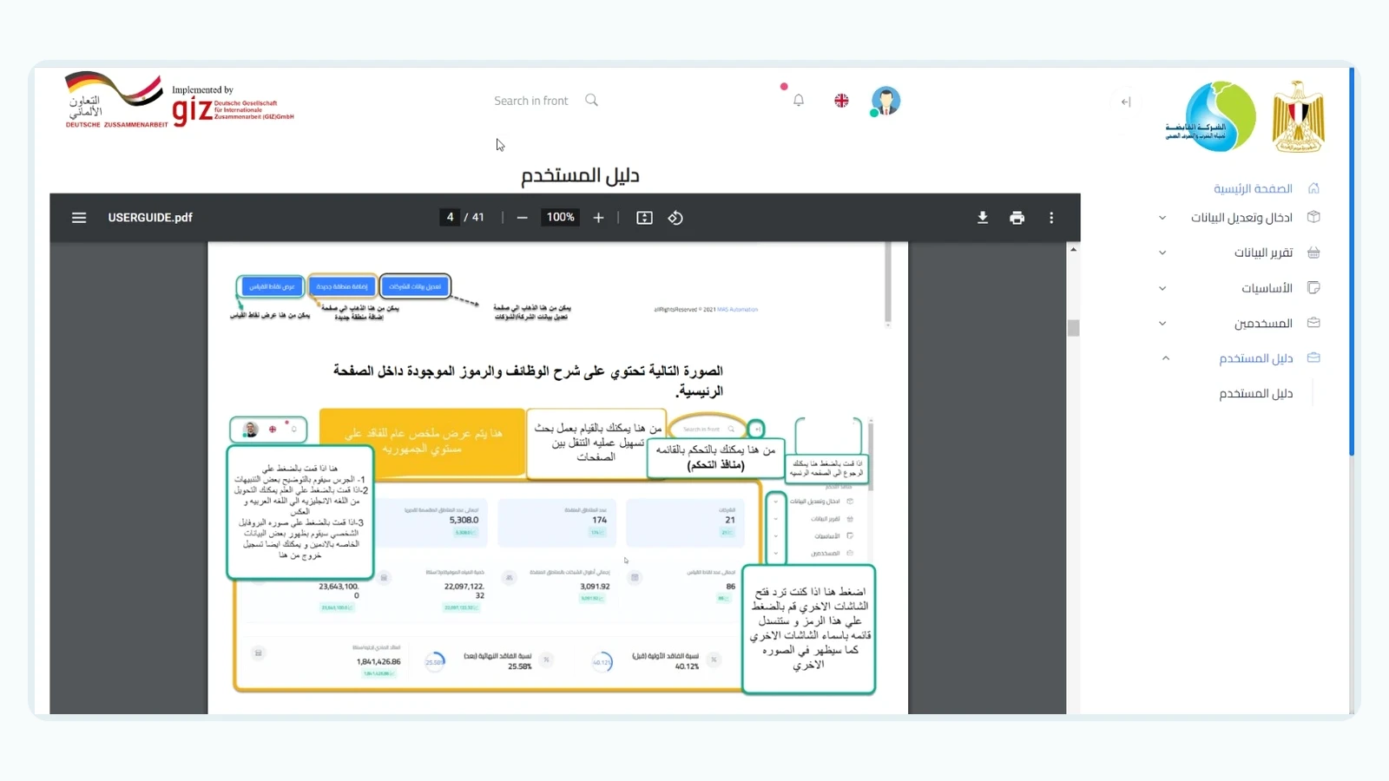
Task: Open الأساسيات menu
Action: click(1267, 288)
